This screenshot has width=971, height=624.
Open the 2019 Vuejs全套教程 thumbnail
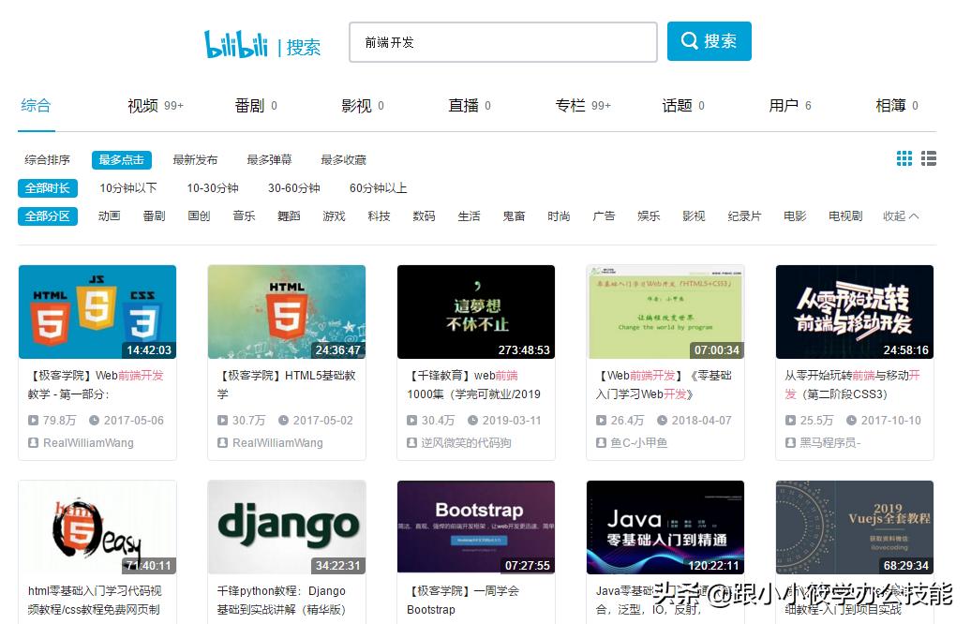click(x=855, y=527)
